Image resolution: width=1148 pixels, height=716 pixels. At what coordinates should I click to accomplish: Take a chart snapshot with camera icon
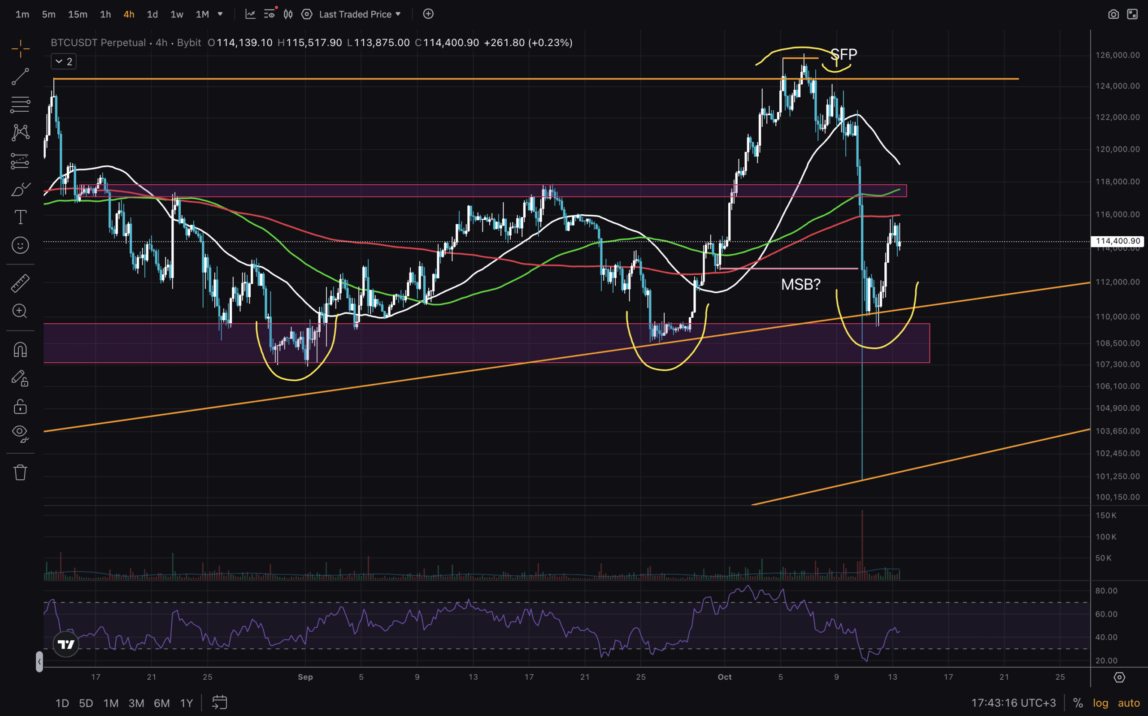[x=1113, y=14]
